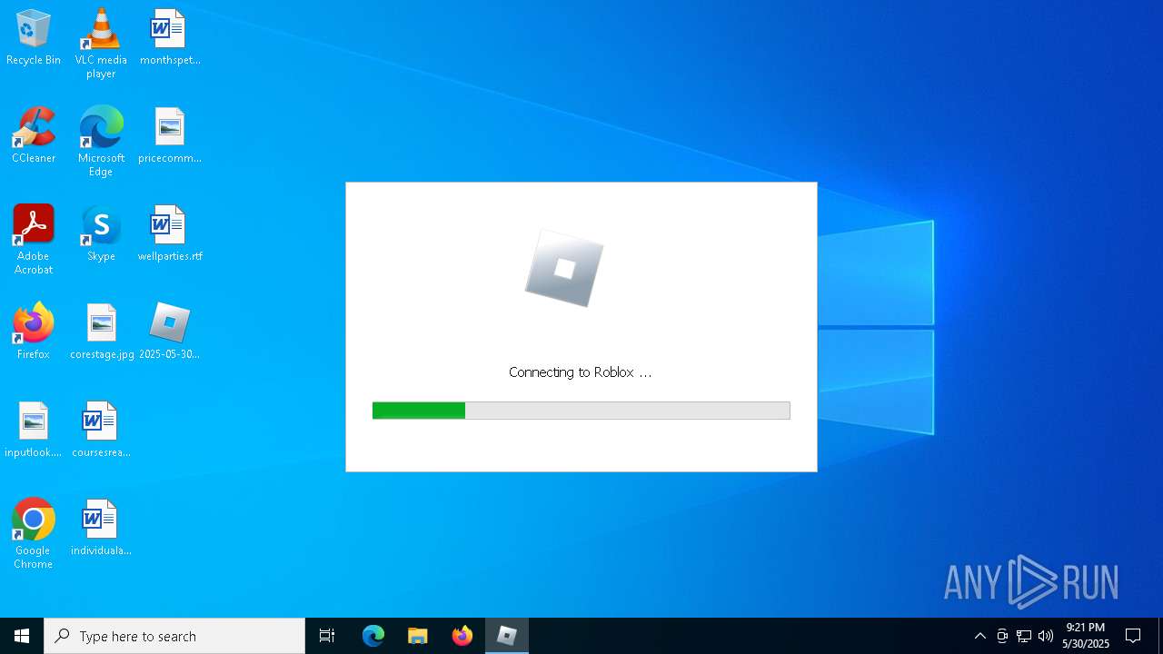Screen dimensions: 1163x654
Task: Click the Roblox logo in the installer window
Action: click(564, 268)
